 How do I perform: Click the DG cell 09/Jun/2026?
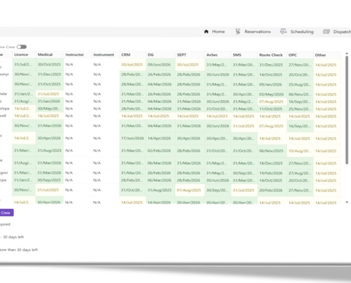(x=160, y=65)
